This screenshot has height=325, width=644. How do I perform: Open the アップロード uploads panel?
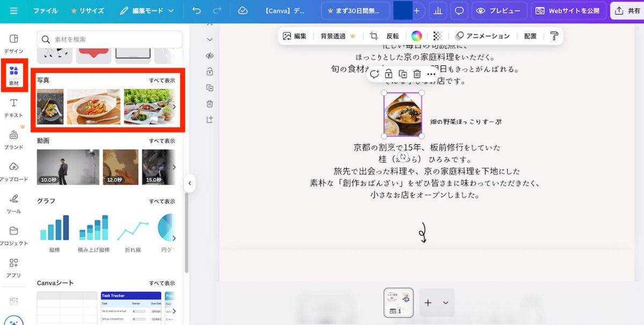[x=14, y=171]
